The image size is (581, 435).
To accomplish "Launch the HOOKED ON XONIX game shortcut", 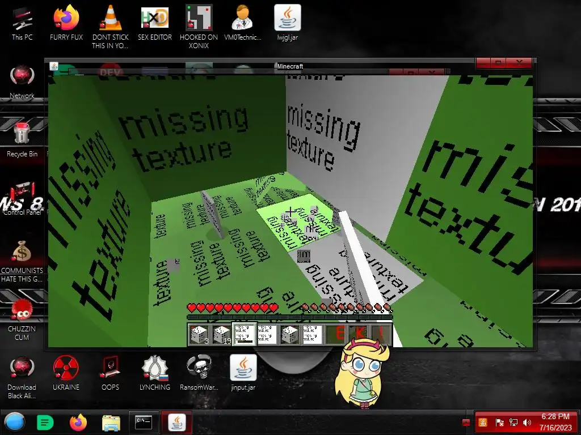I will point(199,27).
